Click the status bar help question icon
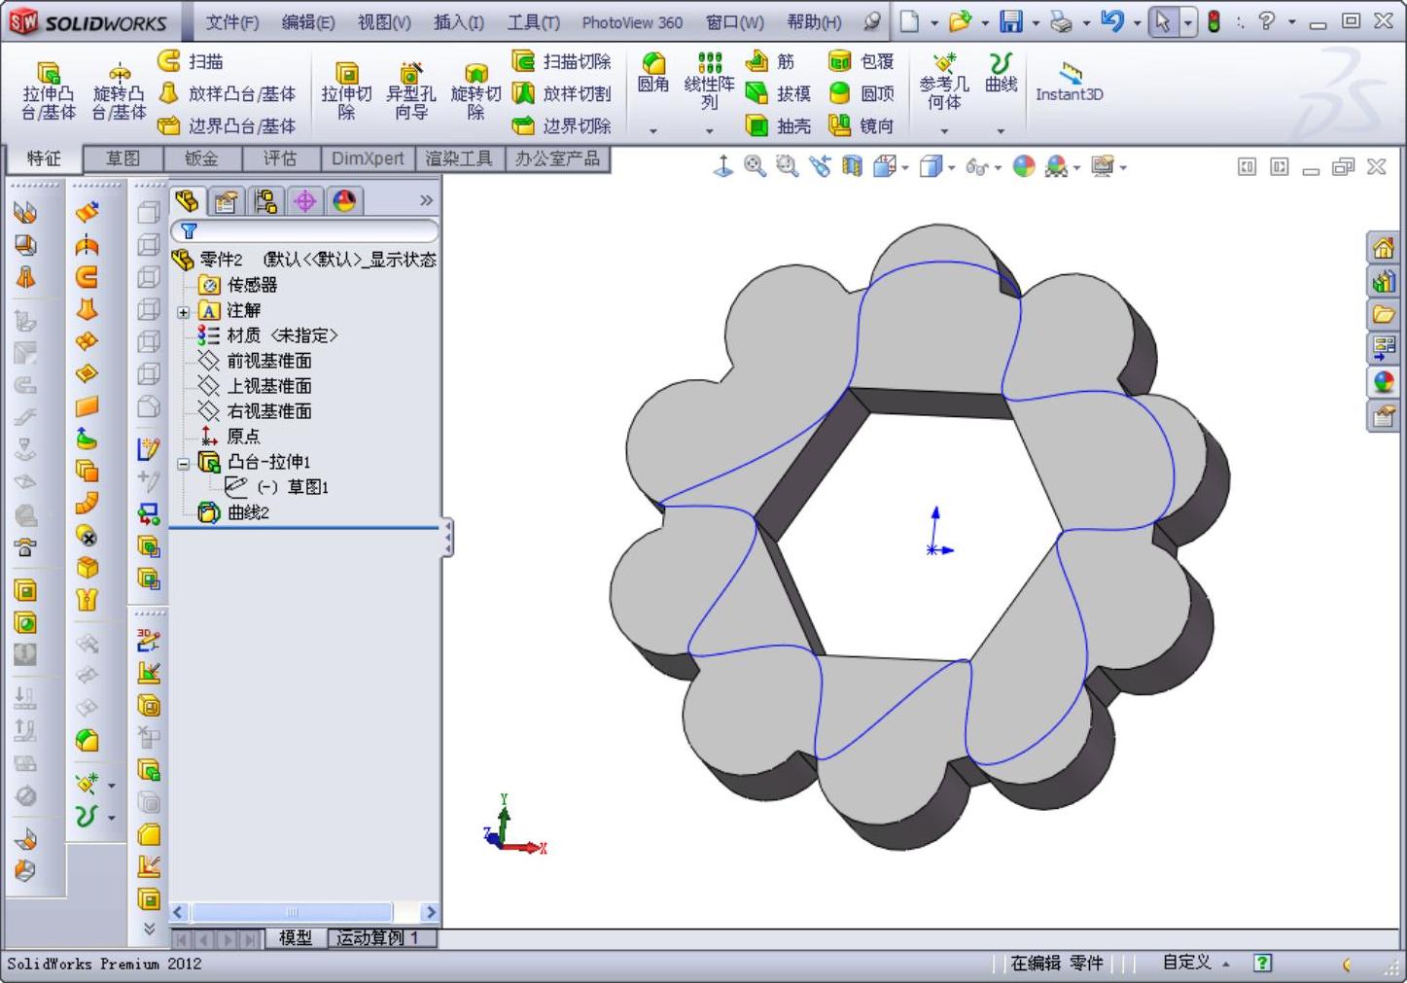Screen dimensions: 1407x983 (x=1262, y=963)
